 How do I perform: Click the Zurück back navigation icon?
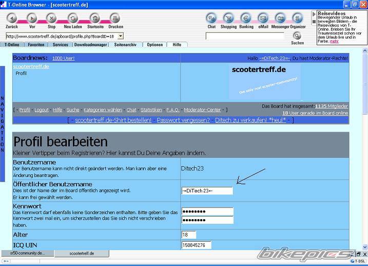pyautogui.click(x=12, y=18)
